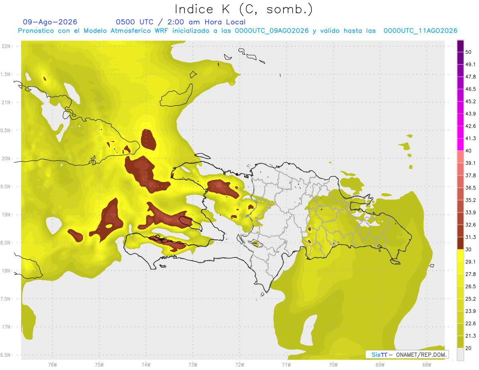Click "0000UTC_09AGO2026" initialization time text
The width and height of the screenshot is (479, 370).
(x=272, y=31)
